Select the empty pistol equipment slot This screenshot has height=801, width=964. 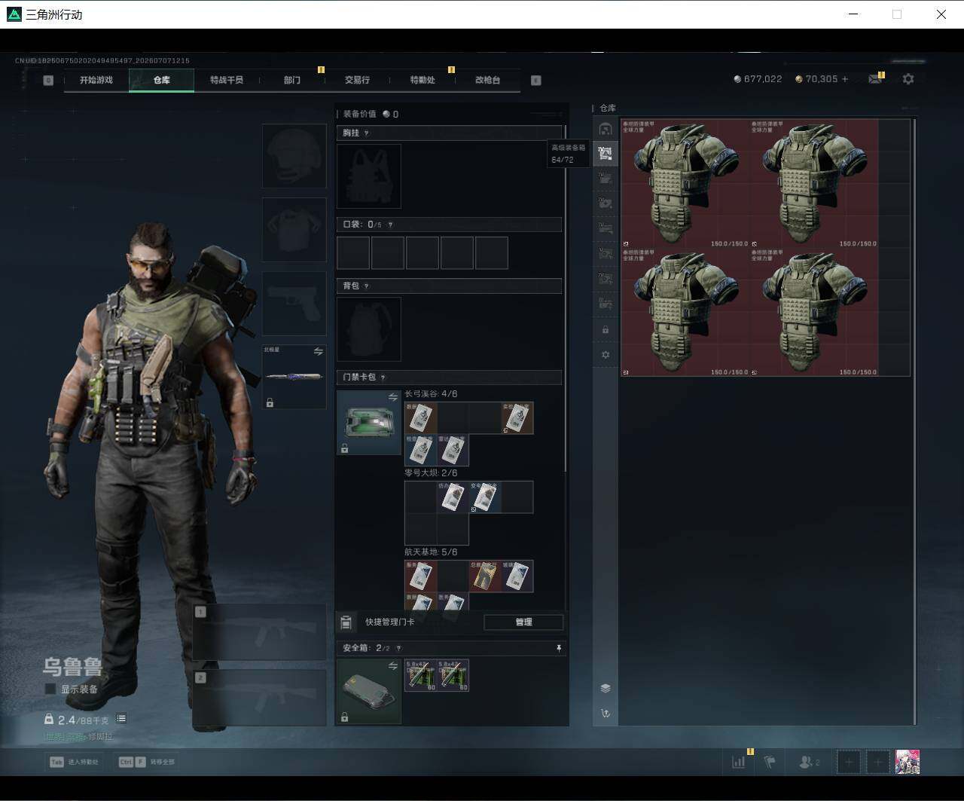click(294, 304)
